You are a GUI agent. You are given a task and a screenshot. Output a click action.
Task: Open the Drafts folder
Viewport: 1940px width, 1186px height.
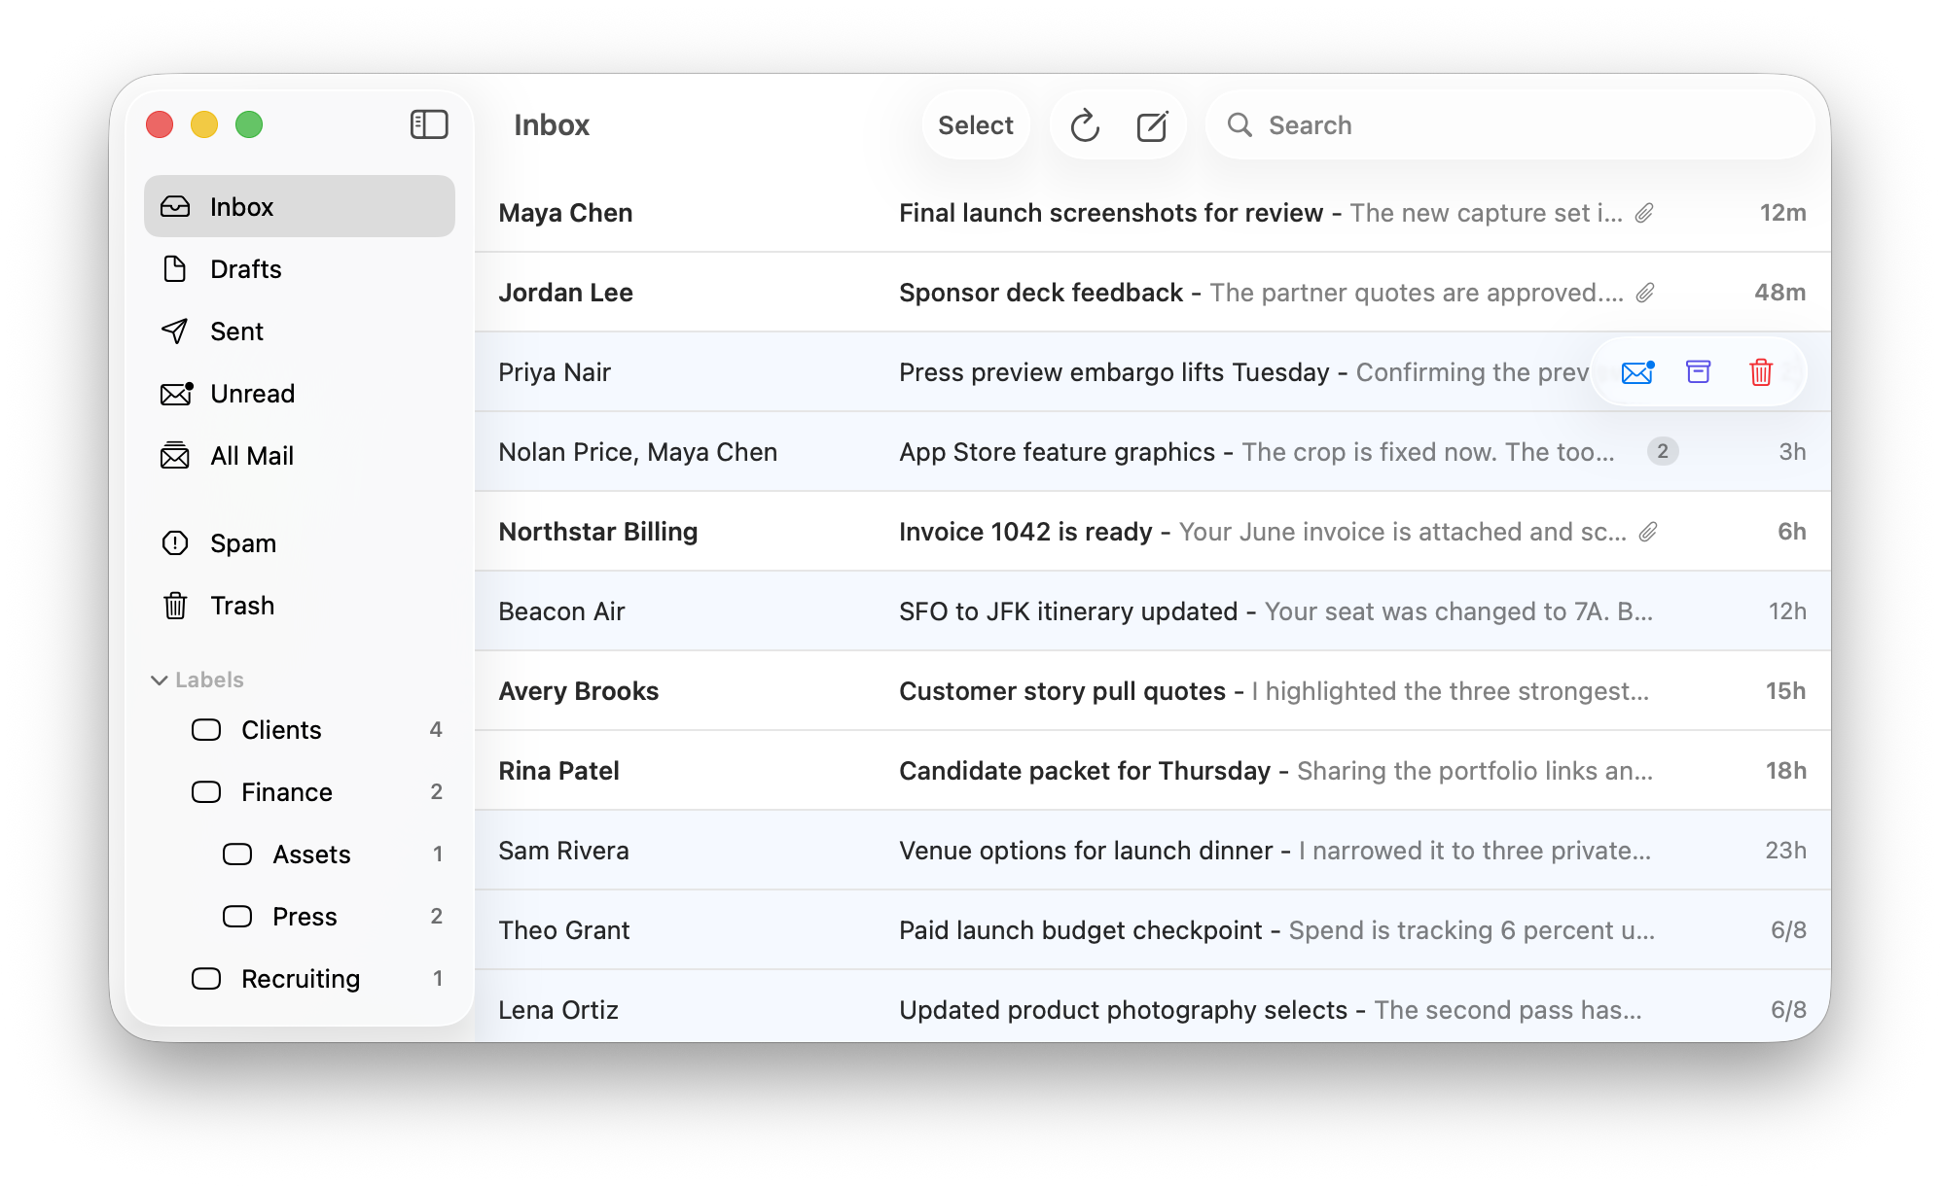pos(300,269)
